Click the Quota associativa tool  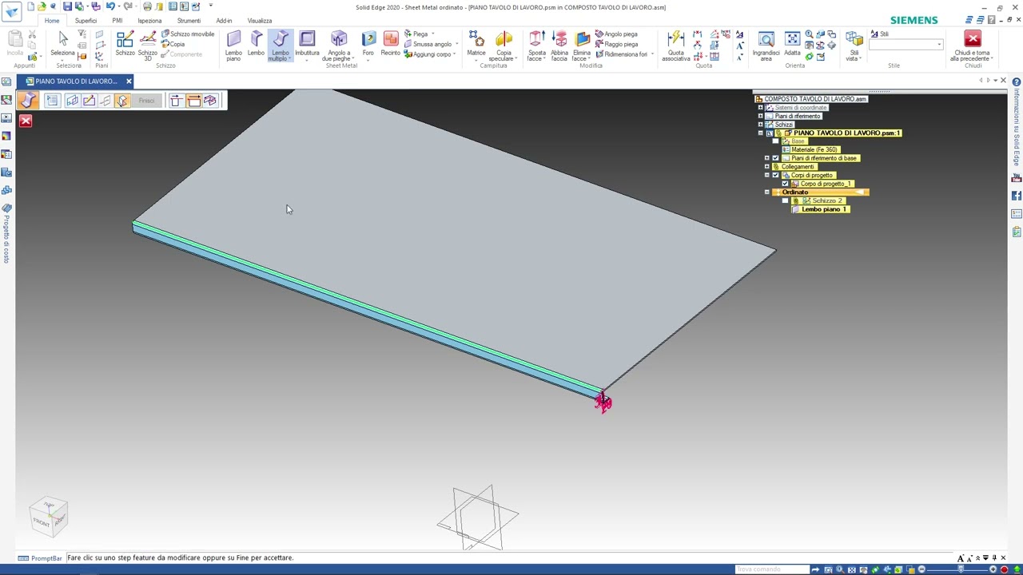[x=675, y=46]
